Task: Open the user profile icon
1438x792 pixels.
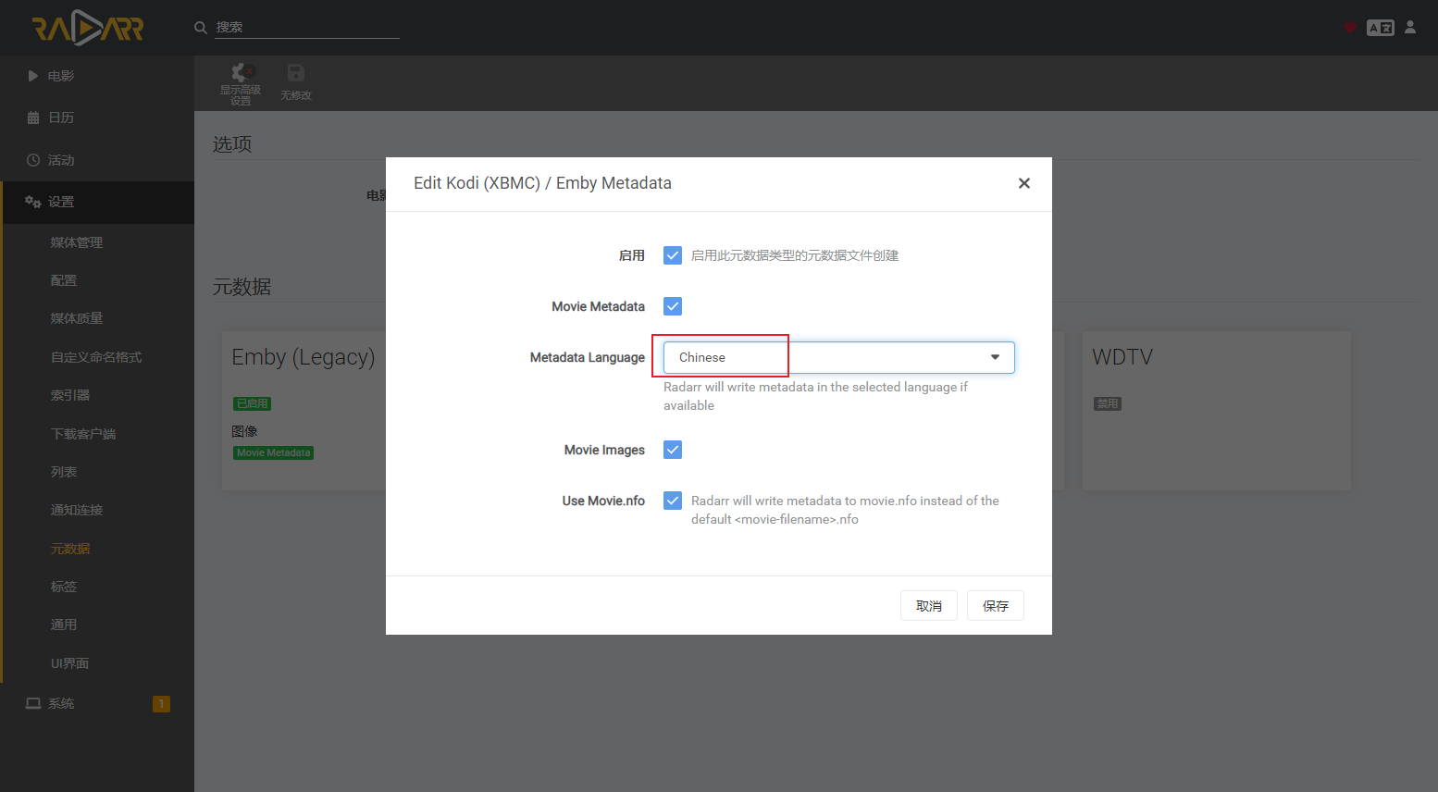Action: click(x=1410, y=28)
